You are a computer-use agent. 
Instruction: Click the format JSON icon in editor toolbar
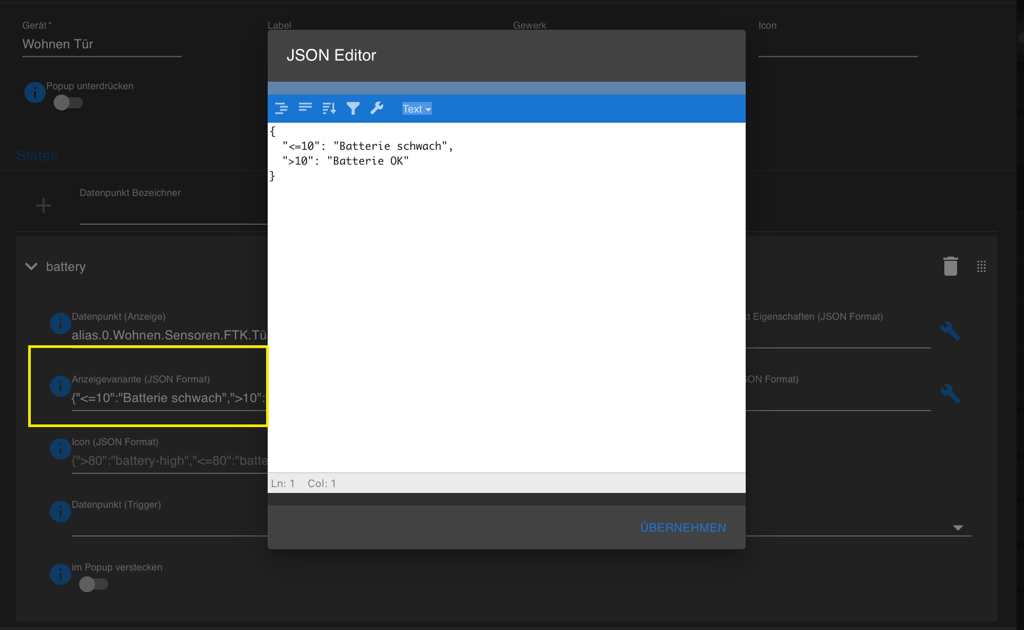281,108
